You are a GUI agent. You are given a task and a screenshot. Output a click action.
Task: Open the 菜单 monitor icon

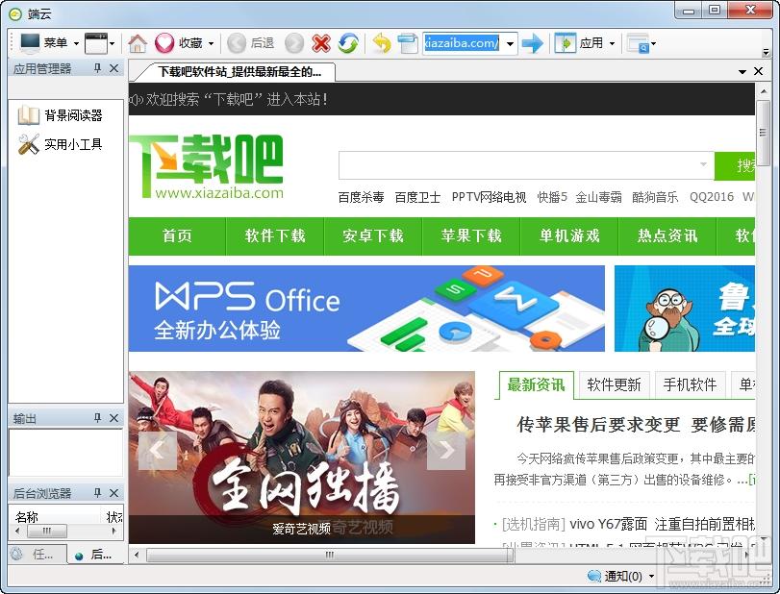click(30, 43)
